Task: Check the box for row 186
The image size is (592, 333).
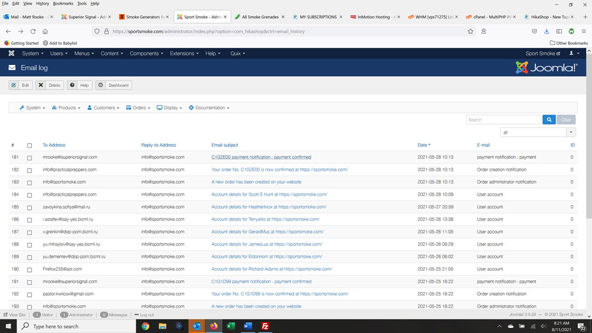Action: 30,220
